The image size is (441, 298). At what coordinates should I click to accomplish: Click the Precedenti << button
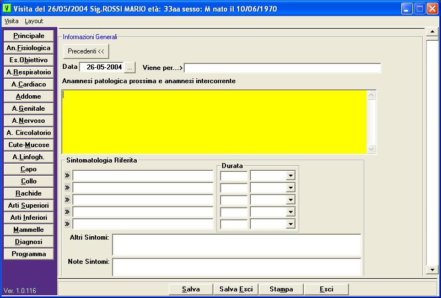coord(86,51)
